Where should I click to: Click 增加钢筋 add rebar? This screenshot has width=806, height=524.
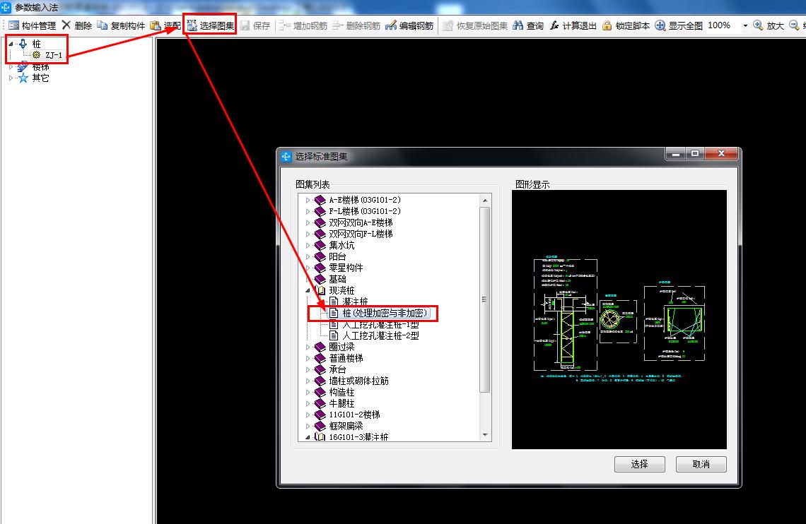point(303,25)
